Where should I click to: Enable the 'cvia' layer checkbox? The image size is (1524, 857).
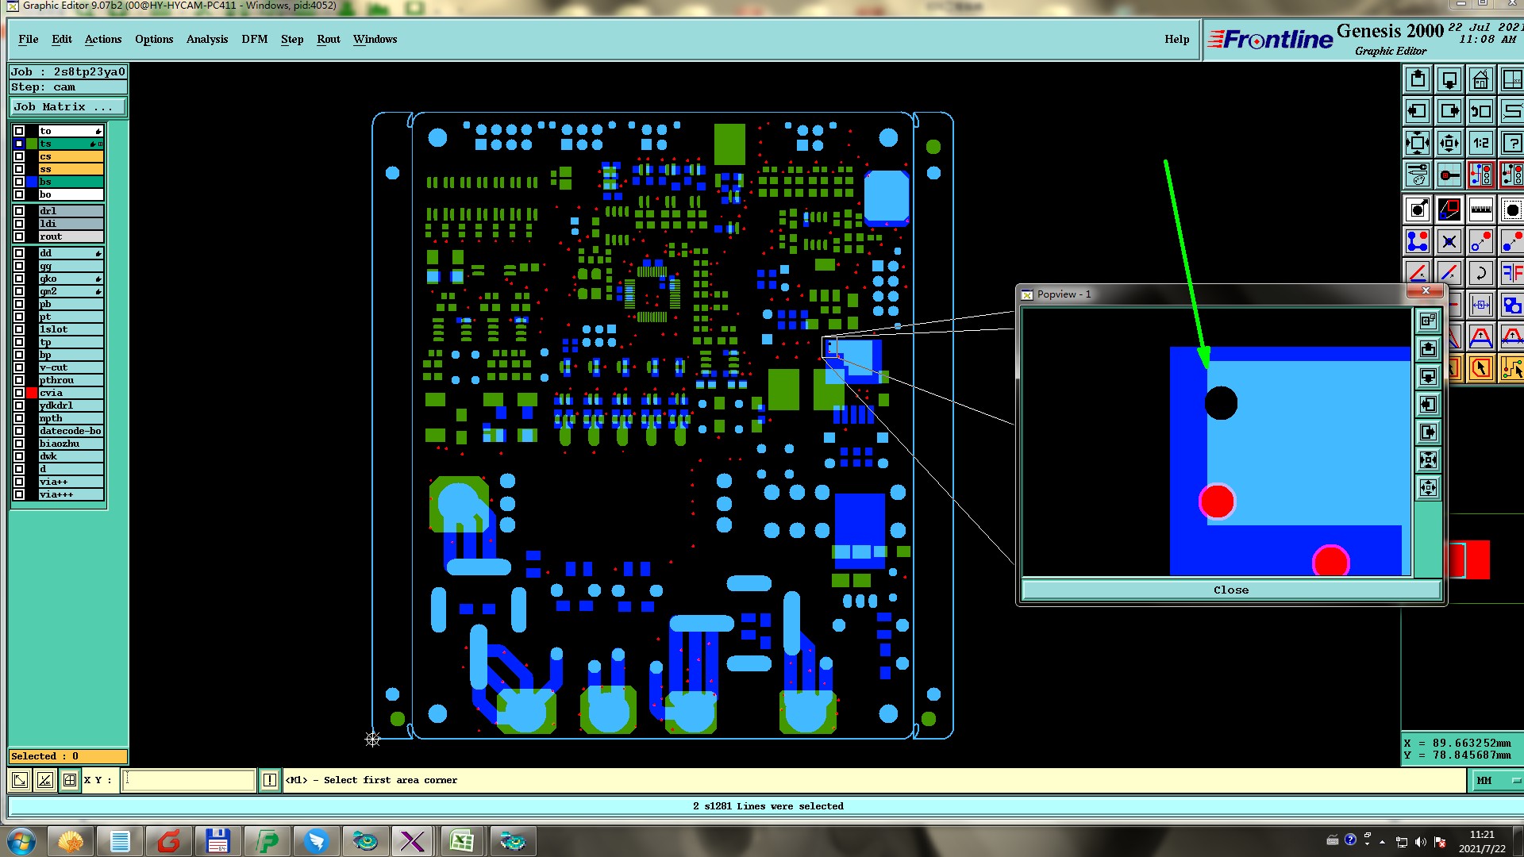point(19,393)
